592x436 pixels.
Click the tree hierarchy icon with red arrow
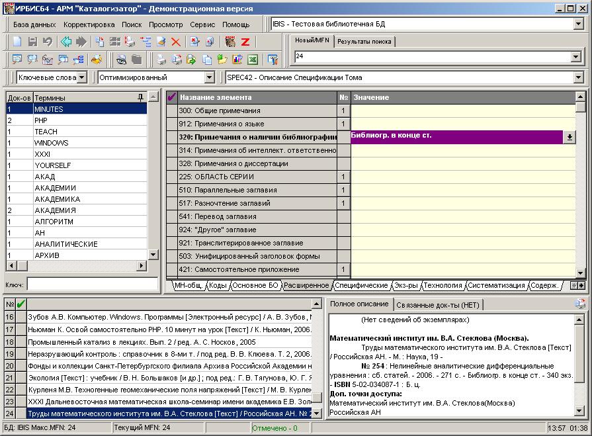[x=146, y=42]
